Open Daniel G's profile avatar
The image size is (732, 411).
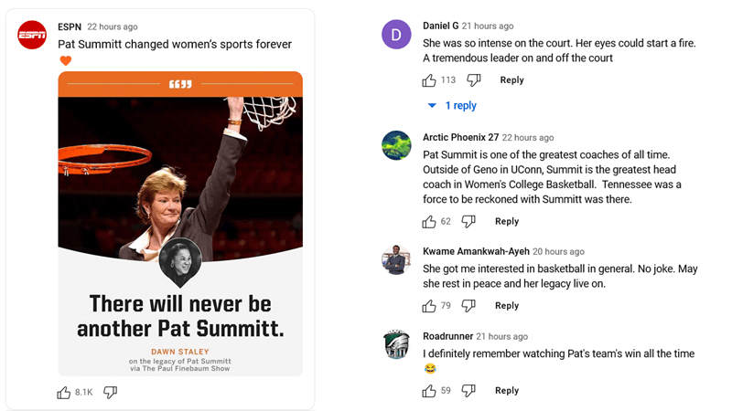click(396, 35)
